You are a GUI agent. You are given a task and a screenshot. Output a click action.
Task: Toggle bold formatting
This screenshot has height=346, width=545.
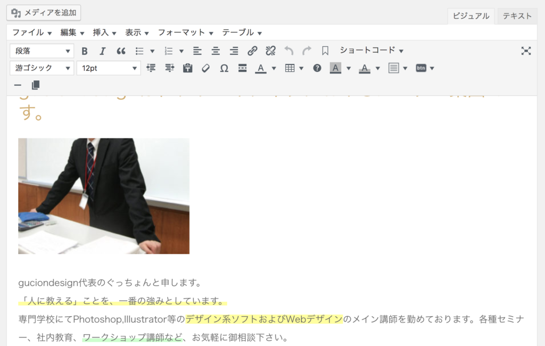(84, 51)
